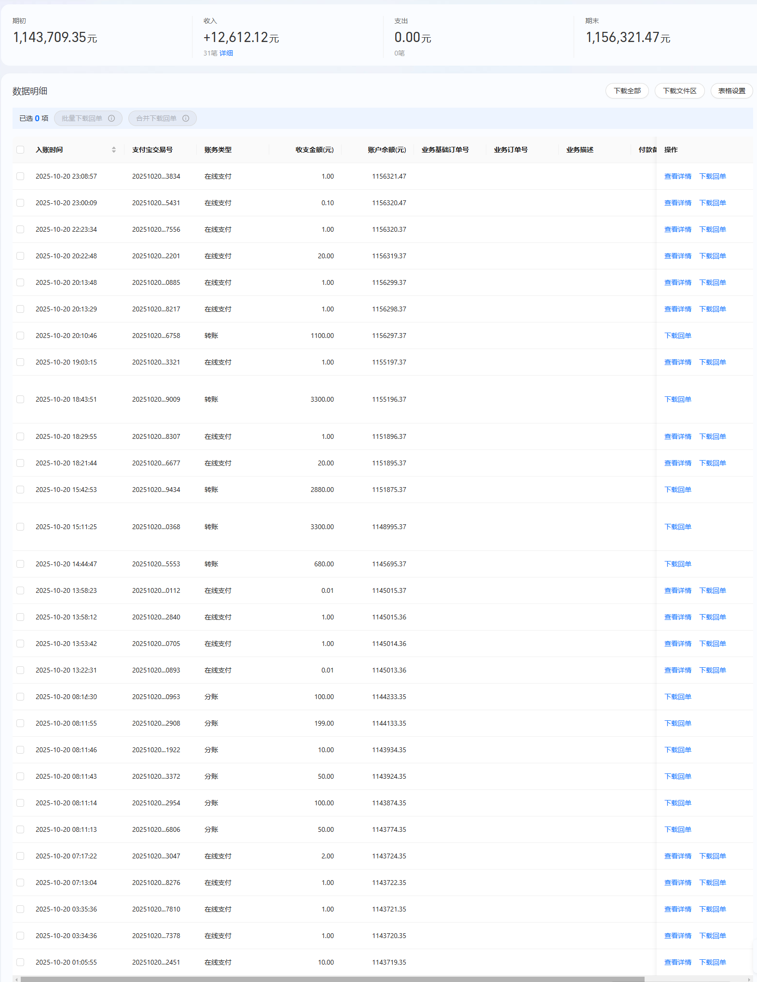Sort table by 入账时间 arrows
Screen dimensions: 757x982
114,150
